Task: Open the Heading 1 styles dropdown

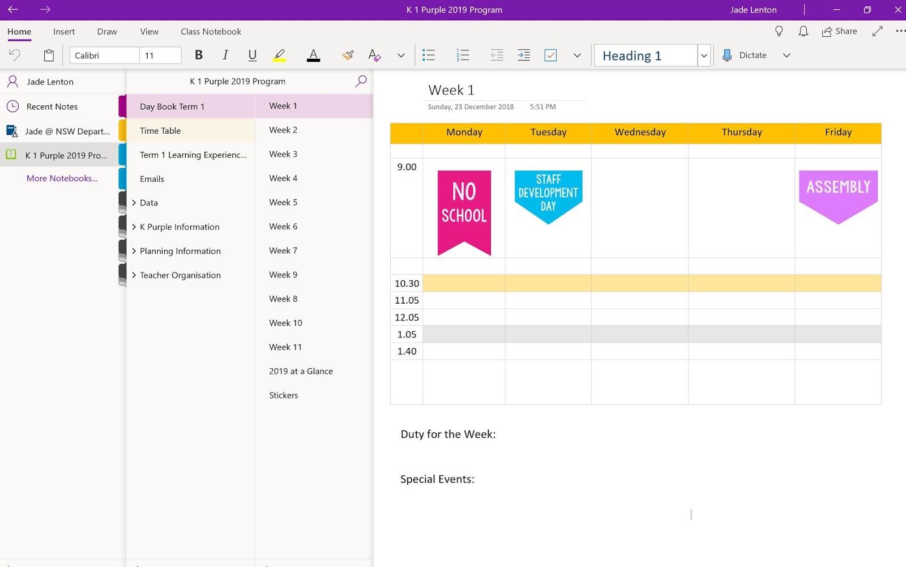Action: (x=704, y=55)
